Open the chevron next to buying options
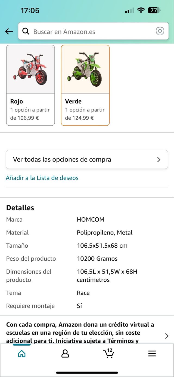The width and height of the screenshot is (174, 377). pos(159,159)
